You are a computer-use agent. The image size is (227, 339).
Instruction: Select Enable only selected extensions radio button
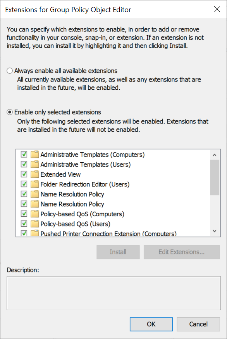[x=10, y=112]
